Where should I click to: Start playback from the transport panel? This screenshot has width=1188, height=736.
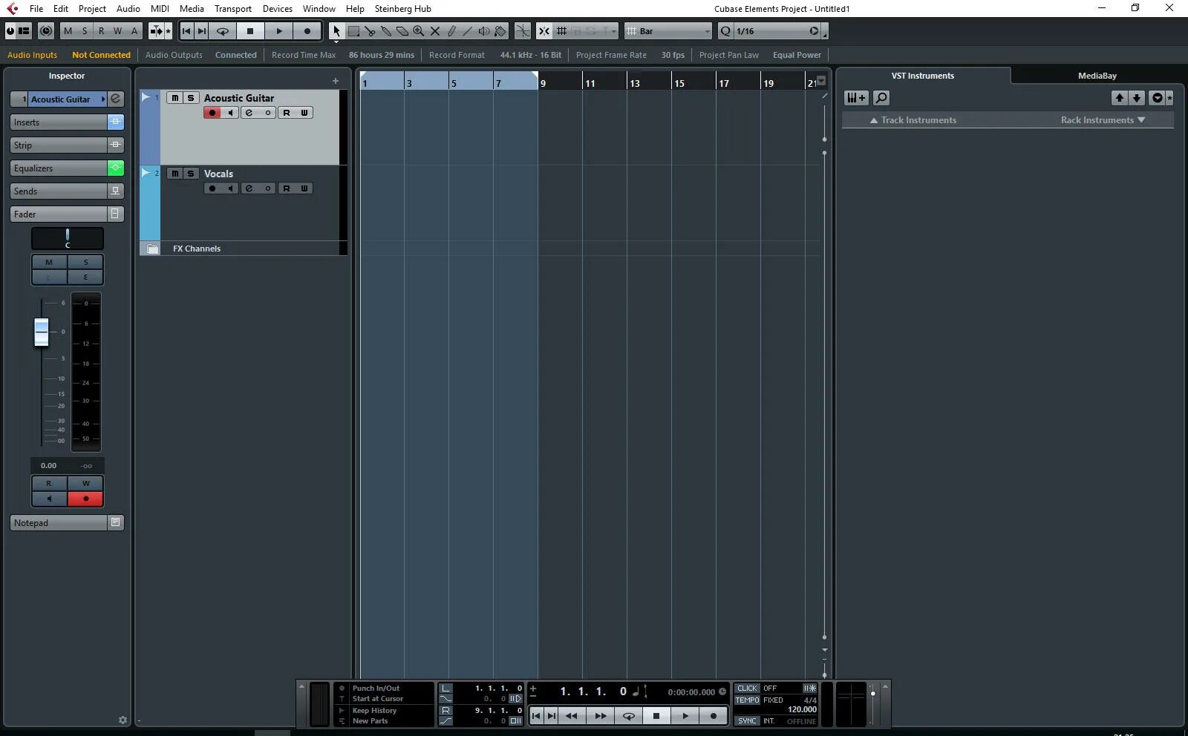pos(685,716)
